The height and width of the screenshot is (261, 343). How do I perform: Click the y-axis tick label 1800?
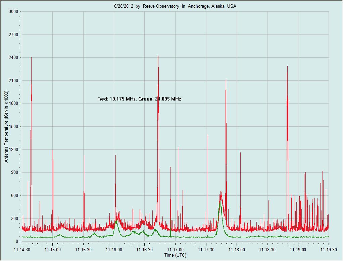(13, 104)
